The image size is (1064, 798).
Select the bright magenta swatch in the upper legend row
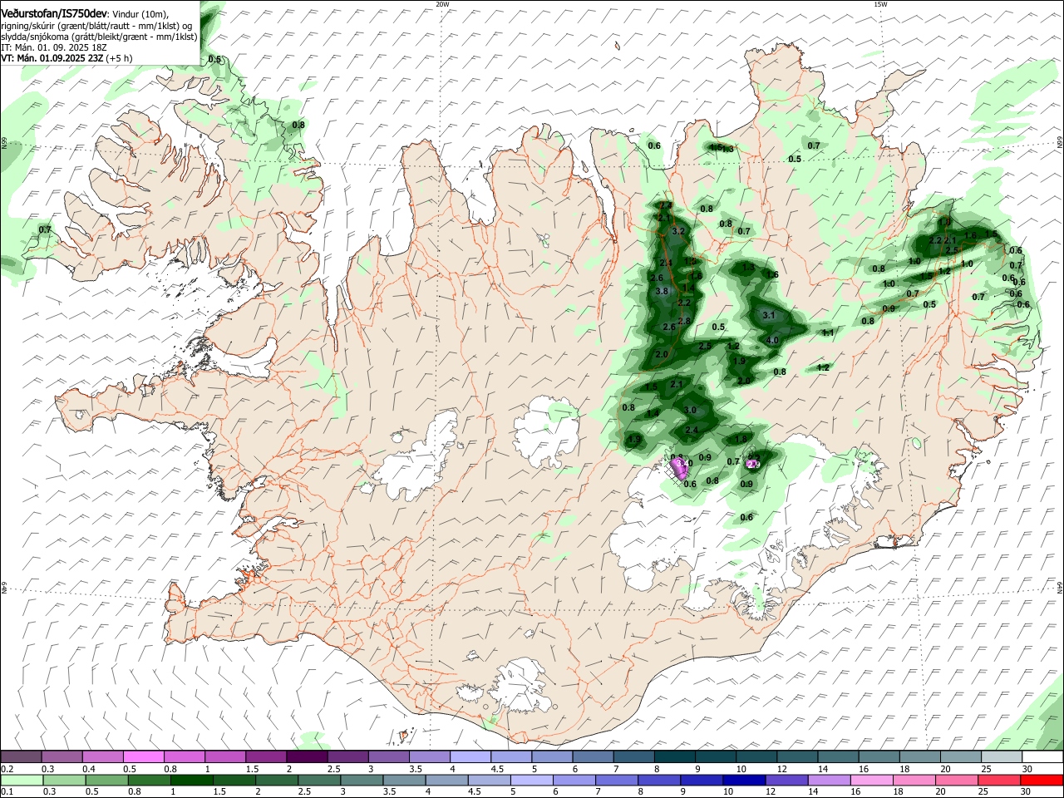pyautogui.click(x=143, y=756)
